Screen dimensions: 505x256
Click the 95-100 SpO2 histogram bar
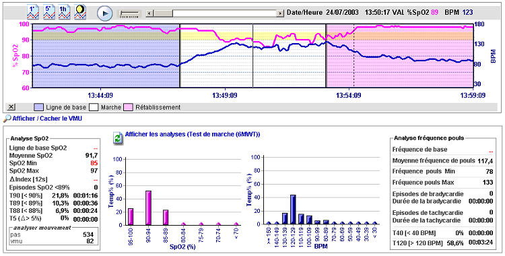[x=131, y=216]
